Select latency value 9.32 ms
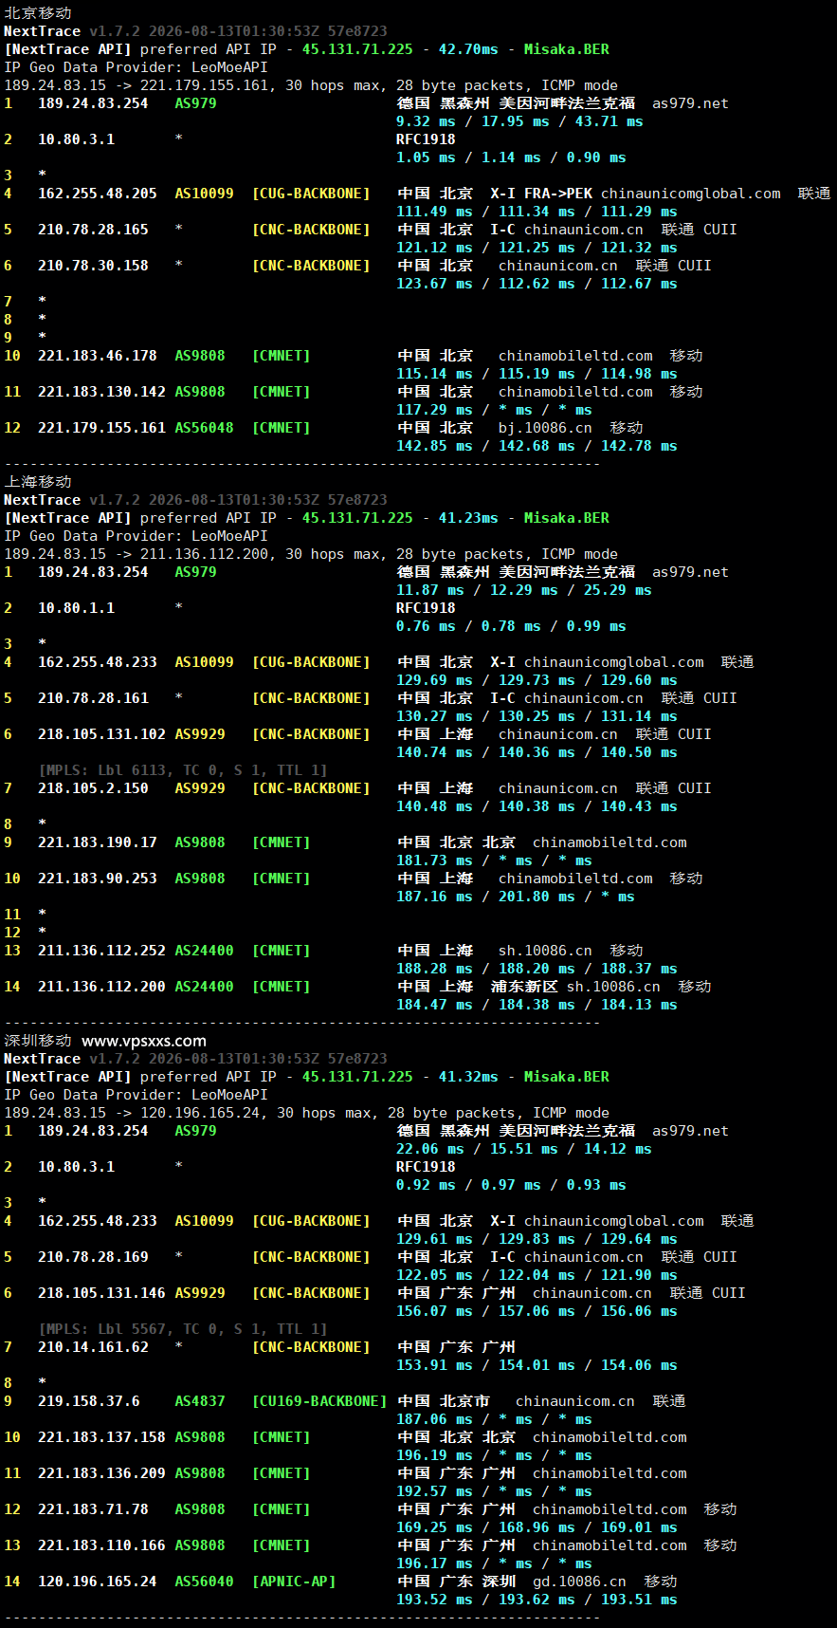This screenshot has width=837, height=1628. coord(426,121)
